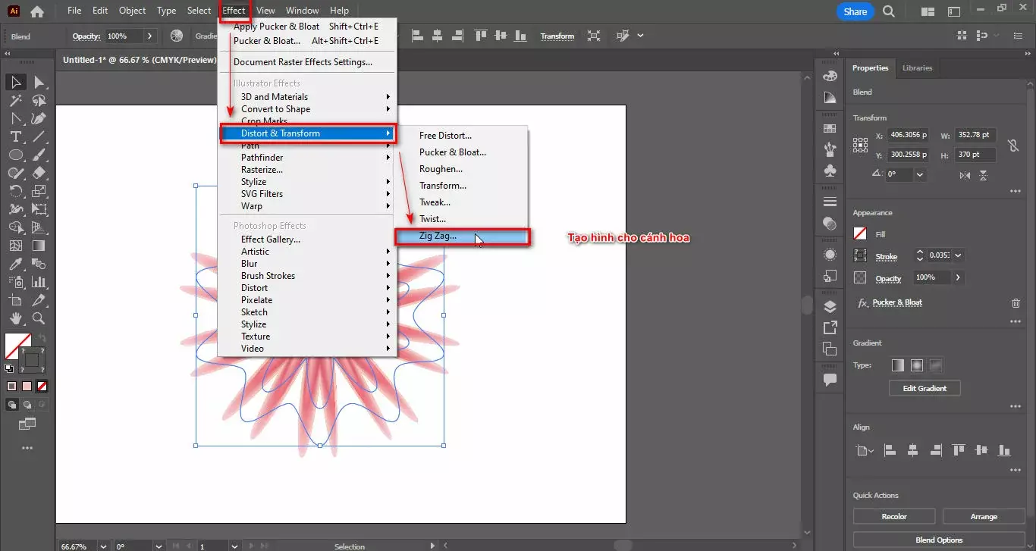Open the Layers panel icon
Screen dimensions: 1036x551
tap(830, 306)
